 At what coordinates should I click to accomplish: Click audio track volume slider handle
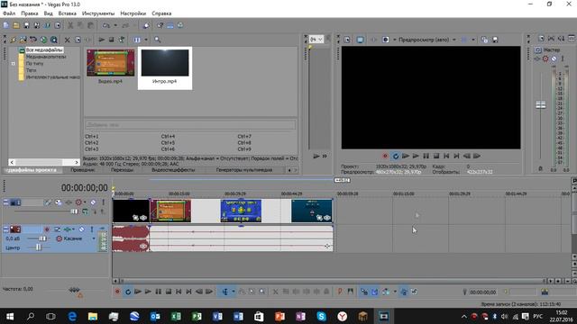coord(42,238)
